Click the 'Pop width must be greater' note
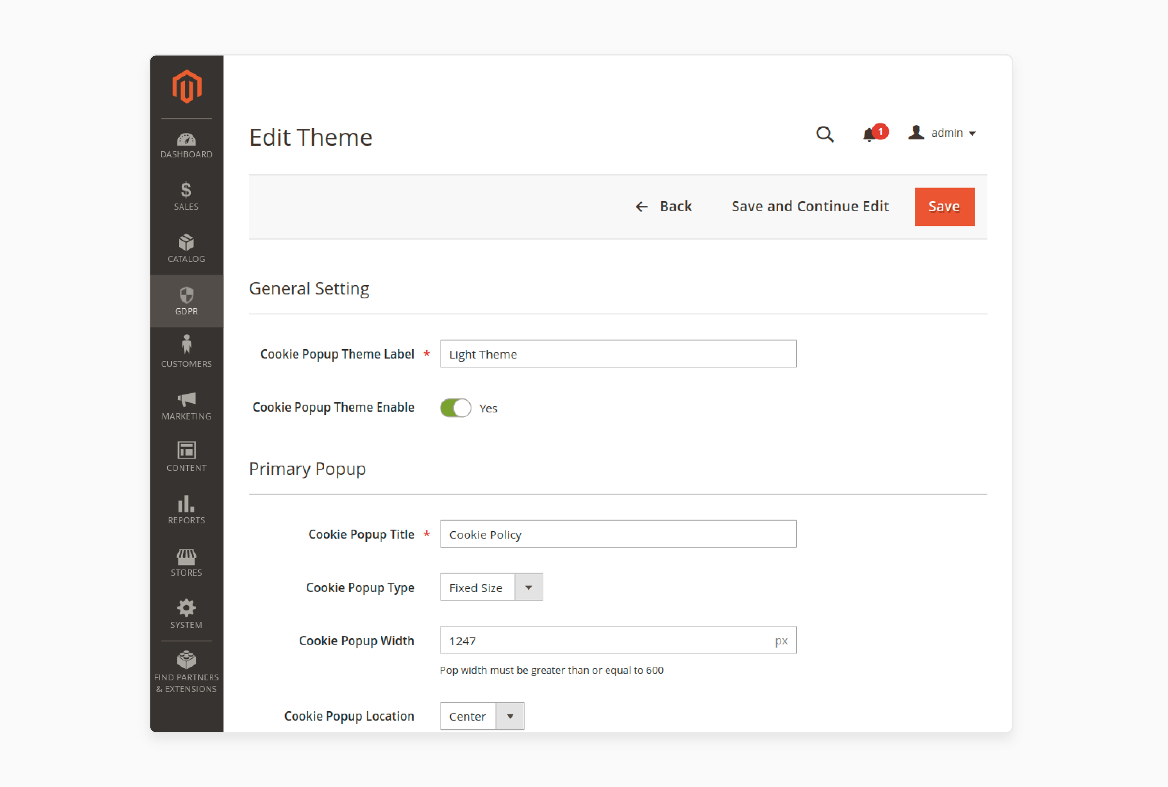Viewport: 1168px width, 787px height. (x=551, y=671)
